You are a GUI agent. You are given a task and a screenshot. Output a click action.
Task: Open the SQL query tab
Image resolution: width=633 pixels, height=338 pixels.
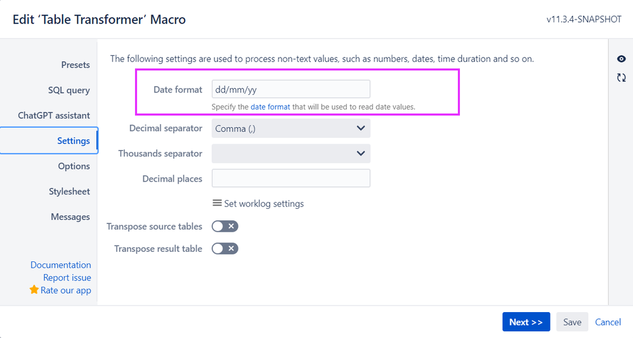click(x=69, y=91)
